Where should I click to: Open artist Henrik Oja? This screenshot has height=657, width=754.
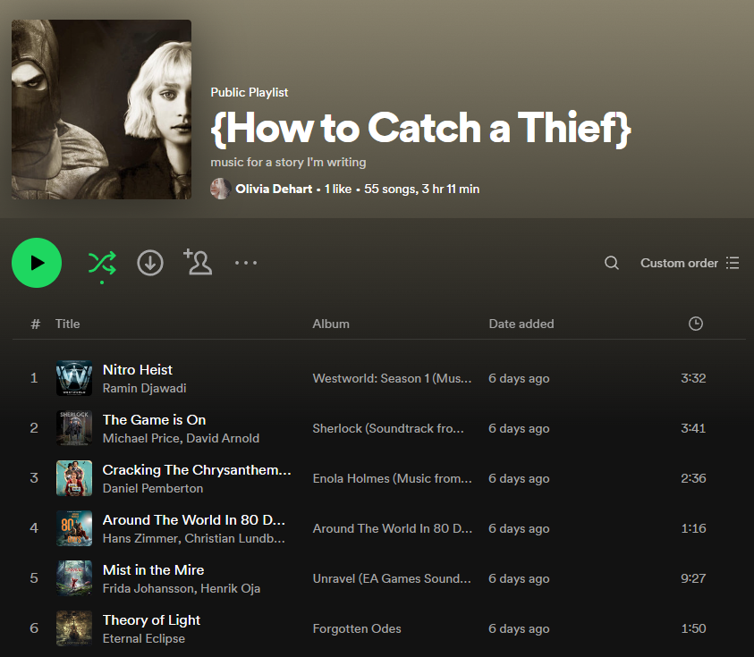(231, 588)
